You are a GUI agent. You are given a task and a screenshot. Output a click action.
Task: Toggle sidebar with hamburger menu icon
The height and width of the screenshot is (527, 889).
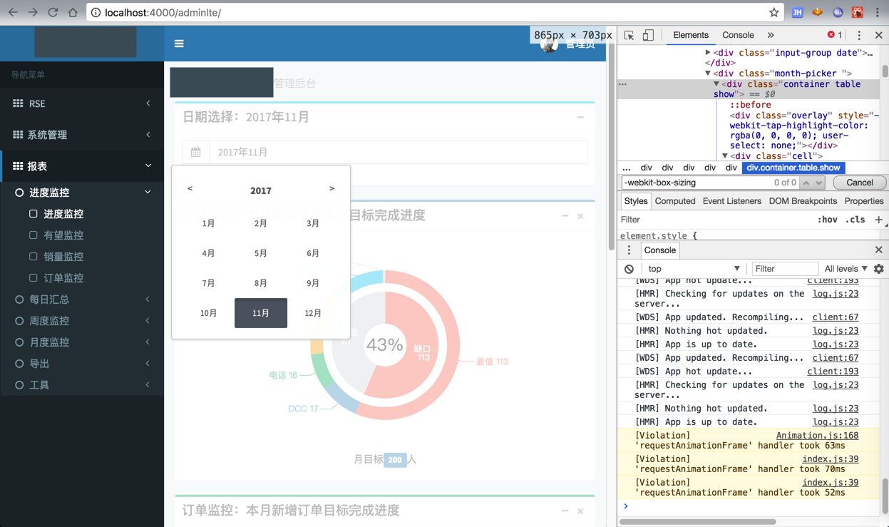(x=179, y=44)
